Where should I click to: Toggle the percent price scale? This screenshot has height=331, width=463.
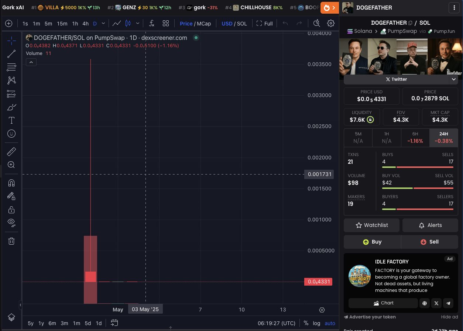(306, 323)
